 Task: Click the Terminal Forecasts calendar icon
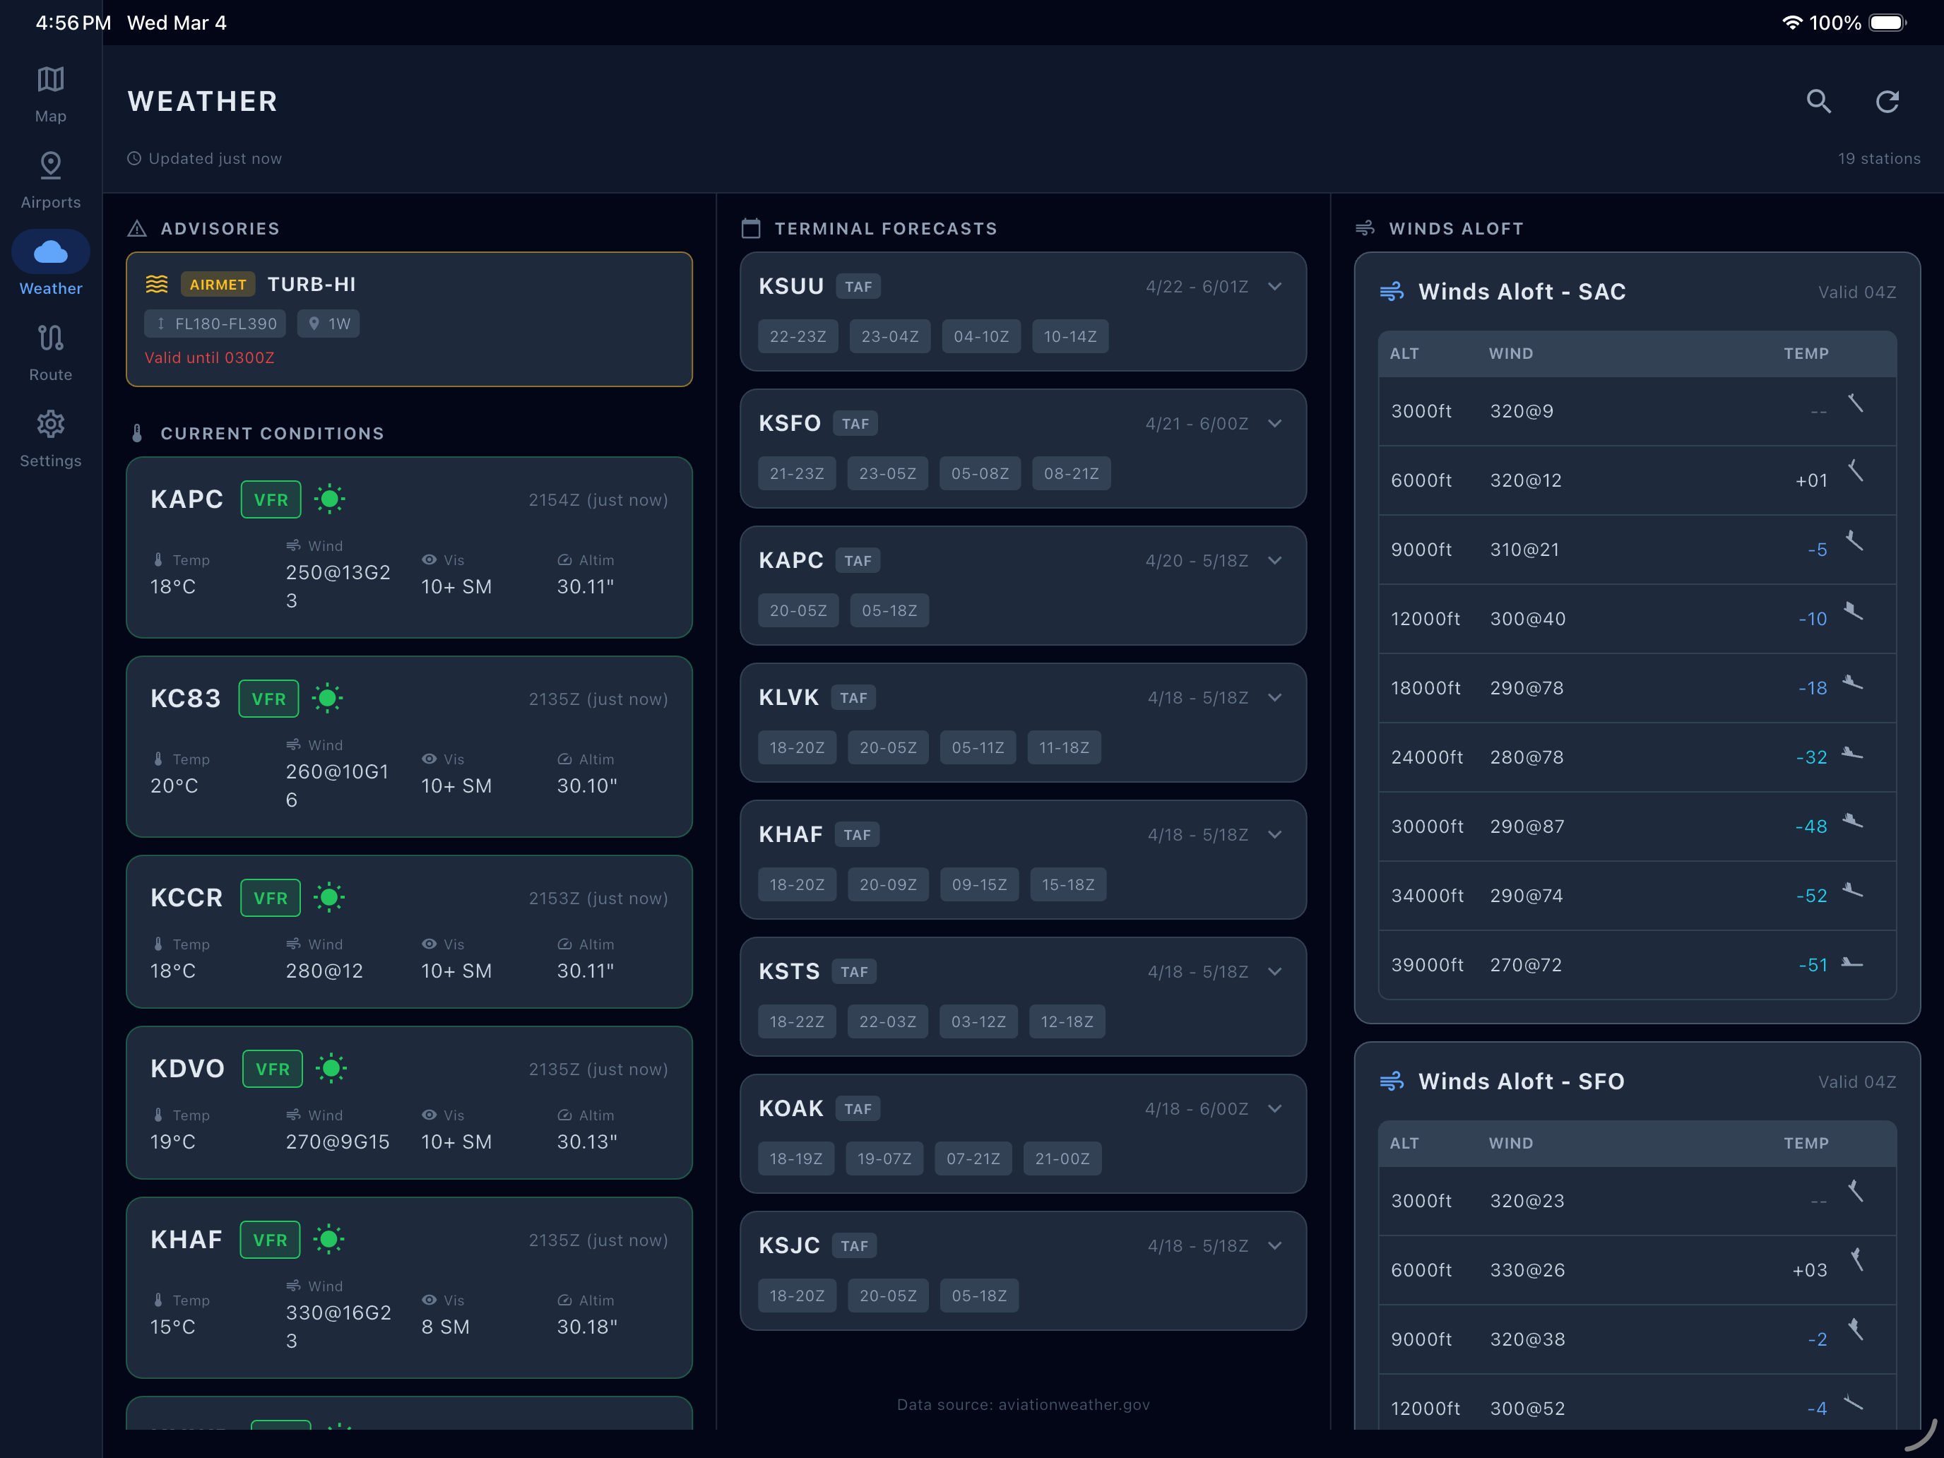pyautogui.click(x=750, y=228)
